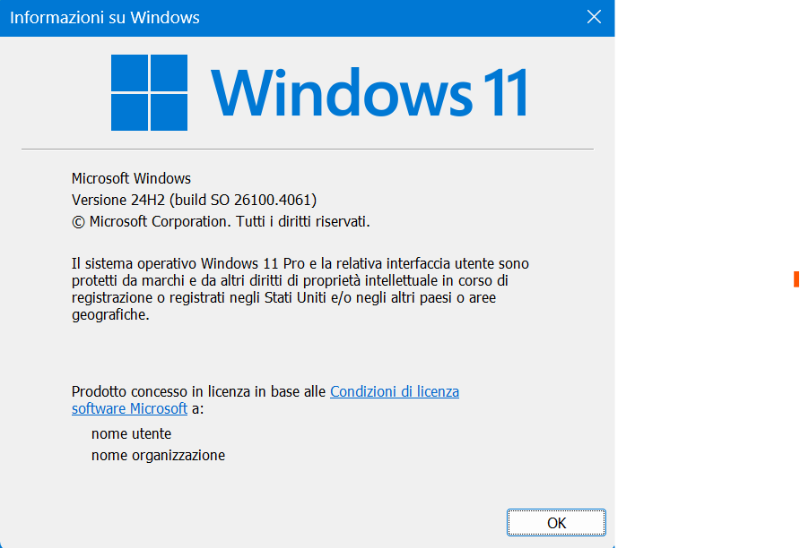This screenshot has width=800, height=548.
Task: Click the OK button
Action: tap(556, 523)
